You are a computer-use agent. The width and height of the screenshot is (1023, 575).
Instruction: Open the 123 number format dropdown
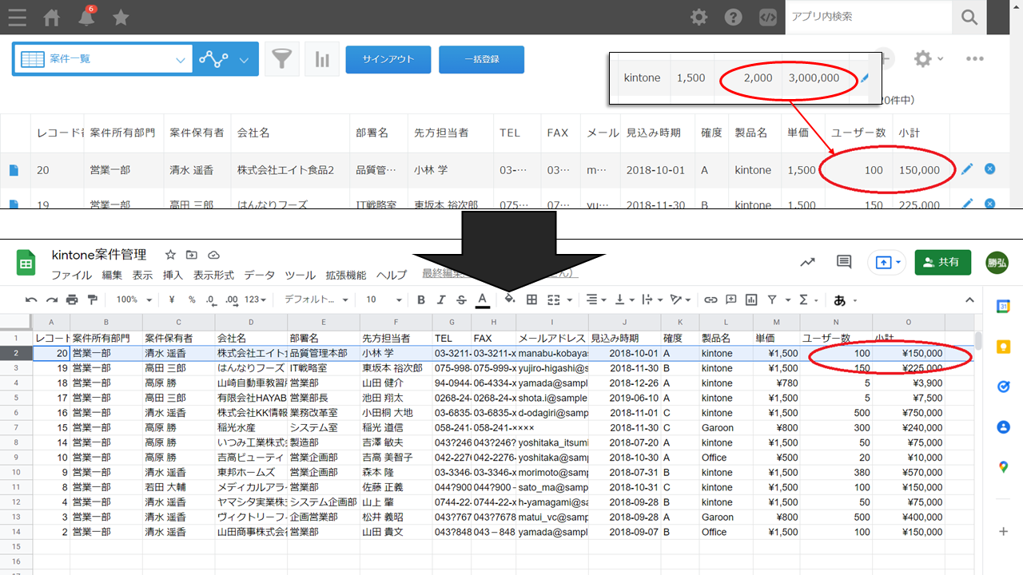(255, 299)
